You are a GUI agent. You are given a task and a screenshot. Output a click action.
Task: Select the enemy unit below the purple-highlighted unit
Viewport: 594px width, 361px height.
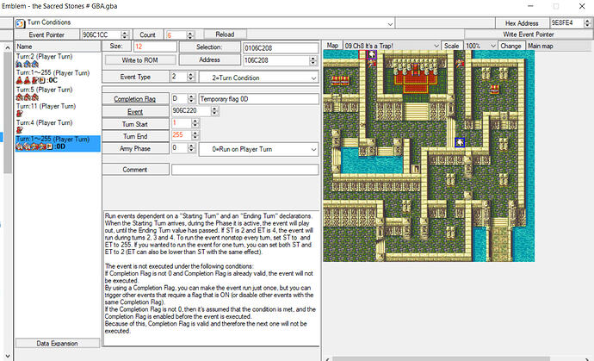372,64
